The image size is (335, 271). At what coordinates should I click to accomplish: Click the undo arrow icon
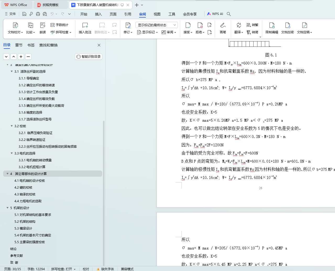pyautogui.click(x=52, y=14)
